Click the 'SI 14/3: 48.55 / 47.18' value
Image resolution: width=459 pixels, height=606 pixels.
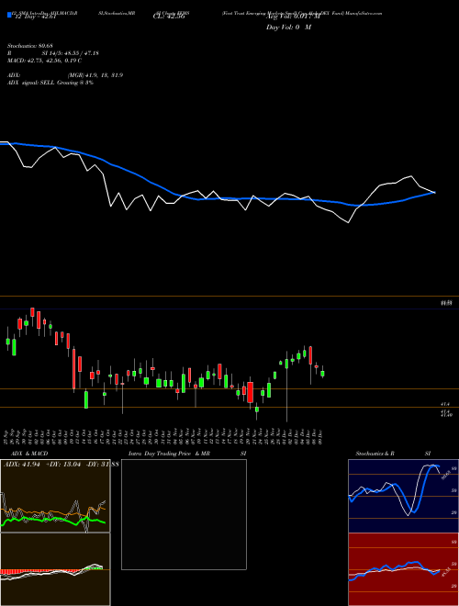point(71,53)
